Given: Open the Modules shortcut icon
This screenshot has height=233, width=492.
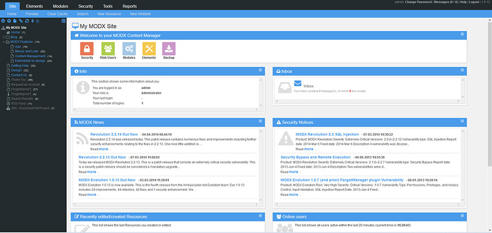Looking at the screenshot, I should (x=129, y=49).
